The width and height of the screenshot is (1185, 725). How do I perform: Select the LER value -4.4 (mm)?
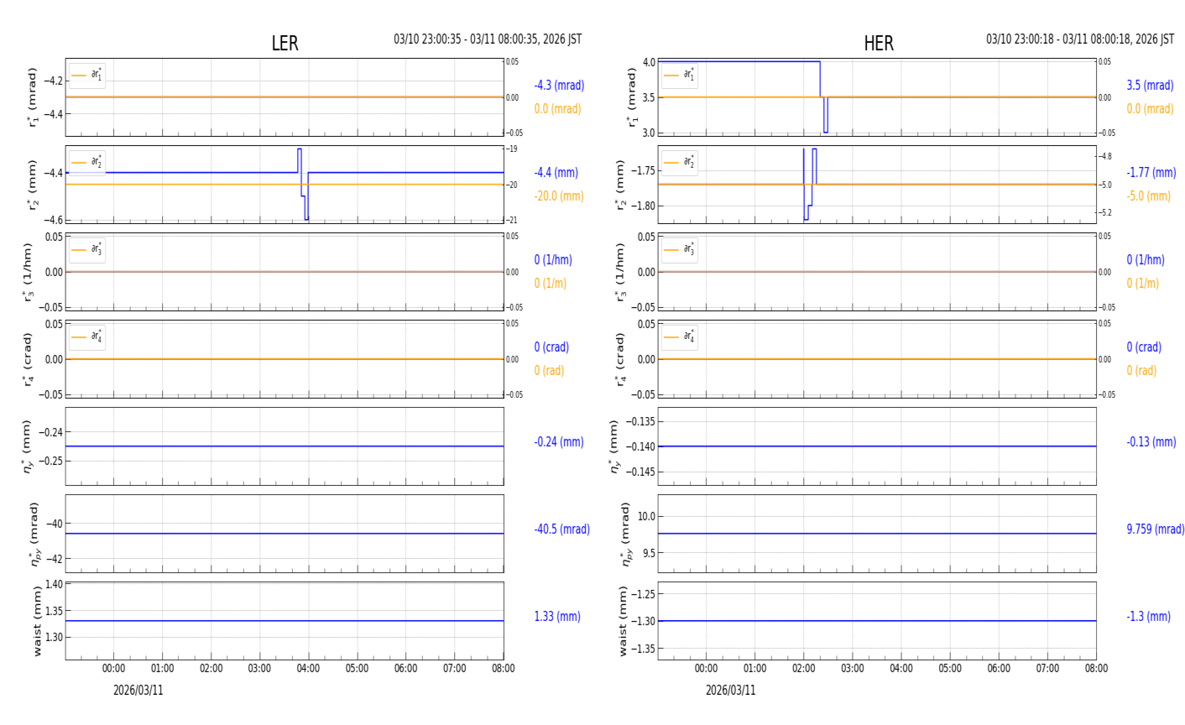(x=556, y=173)
